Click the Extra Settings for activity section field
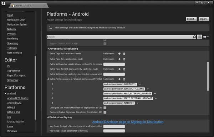The width and height of the screenshot is (214, 137). [x=114, y=74]
